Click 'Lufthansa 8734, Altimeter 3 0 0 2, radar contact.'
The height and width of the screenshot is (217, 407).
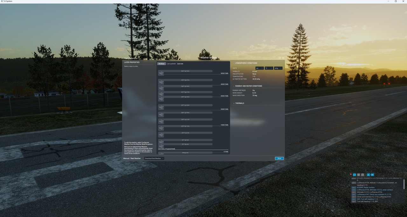375,190
